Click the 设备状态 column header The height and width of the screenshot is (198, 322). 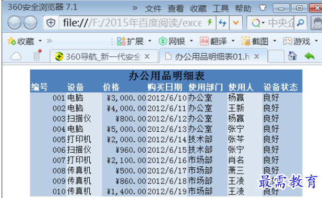tap(281, 87)
